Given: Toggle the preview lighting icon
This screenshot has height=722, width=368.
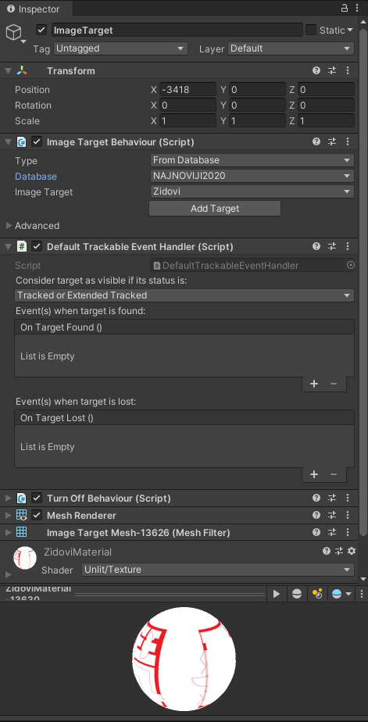Looking at the screenshot, I should 317,594.
